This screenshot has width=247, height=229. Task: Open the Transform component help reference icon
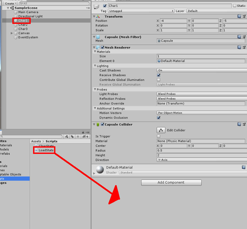point(239,16)
